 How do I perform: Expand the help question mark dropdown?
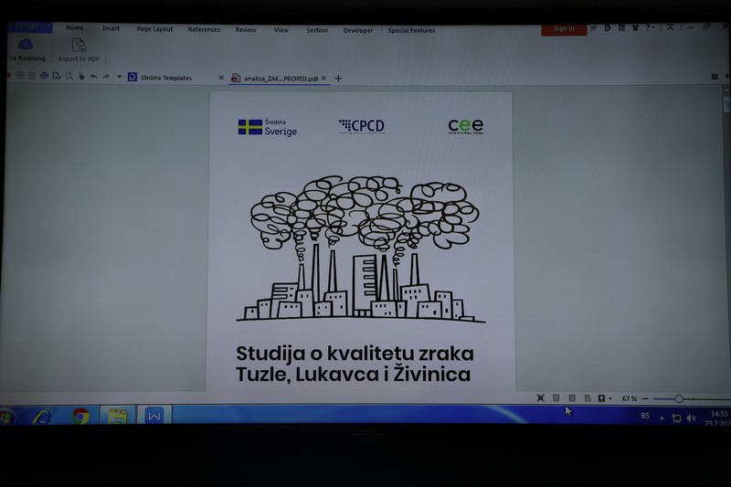tap(650, 28)
